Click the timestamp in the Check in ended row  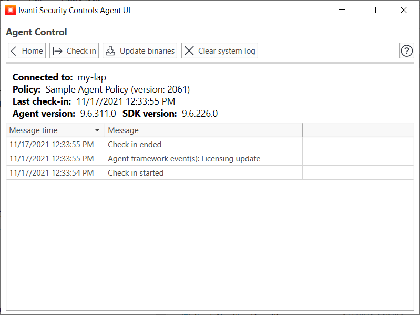[x=52, y=145]
